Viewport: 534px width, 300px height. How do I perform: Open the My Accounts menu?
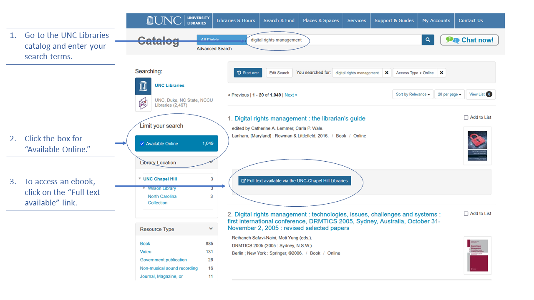pyautogui.click(x=436, y=20)
